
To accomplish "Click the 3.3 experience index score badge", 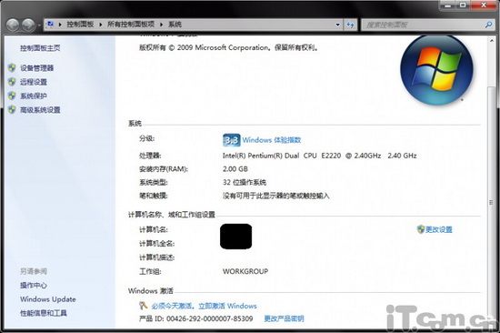I will 232,140.
